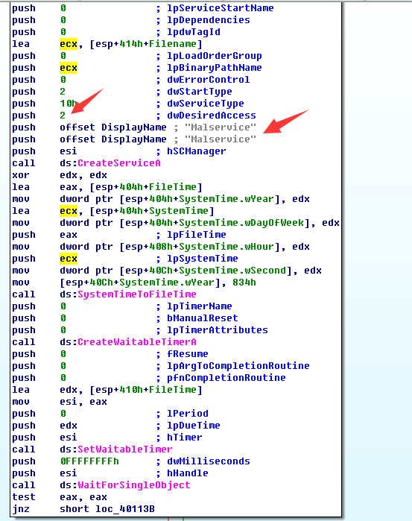The width and height of the screenshot is (412, 521).
Task: Click the dwStartType comment
Action: pos(200,92)
